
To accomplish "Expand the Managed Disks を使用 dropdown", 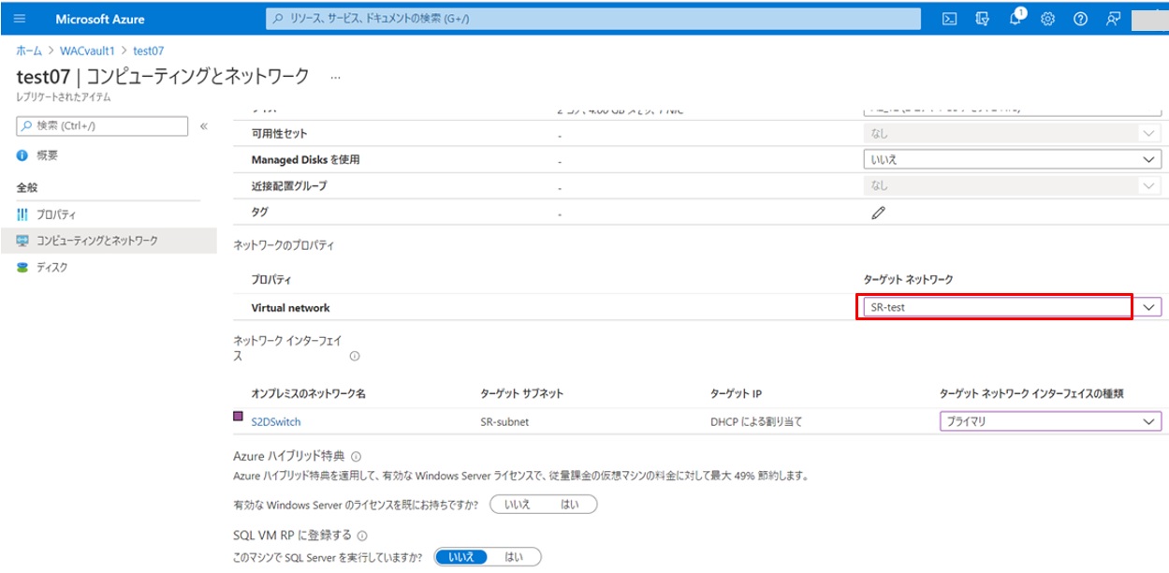I will coord(1011,160).
